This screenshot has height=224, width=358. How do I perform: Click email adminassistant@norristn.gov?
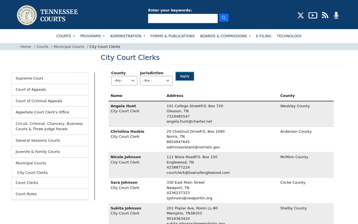click(x=193, y=147)
